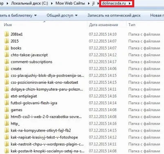Go to the jl breadcrumb segment
The image size is (164, 154).
pyautogui.click(x=93, y=3)
